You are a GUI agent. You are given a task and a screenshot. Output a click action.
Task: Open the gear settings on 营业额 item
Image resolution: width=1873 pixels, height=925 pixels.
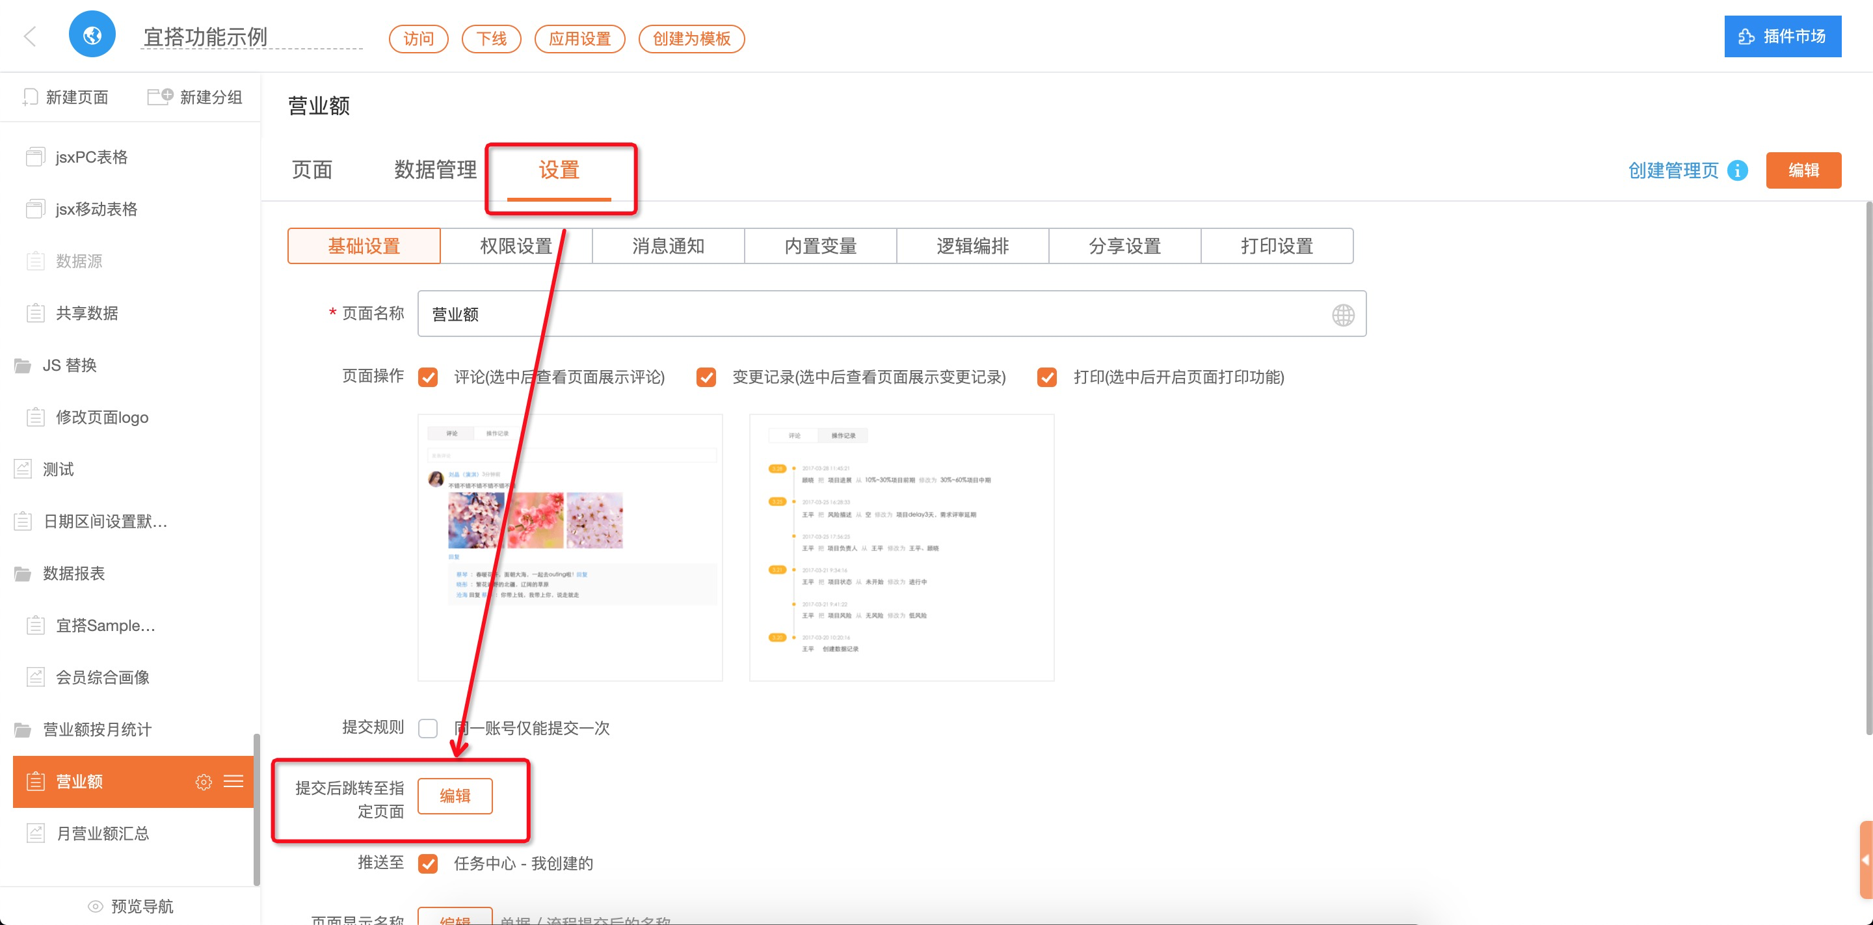click(204, 782)
